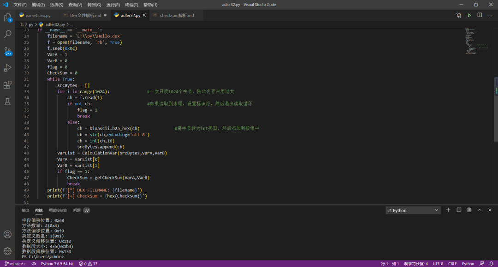498x267 pixels.
Task: Run Python file with play button
Action: [x=469, y=15]
